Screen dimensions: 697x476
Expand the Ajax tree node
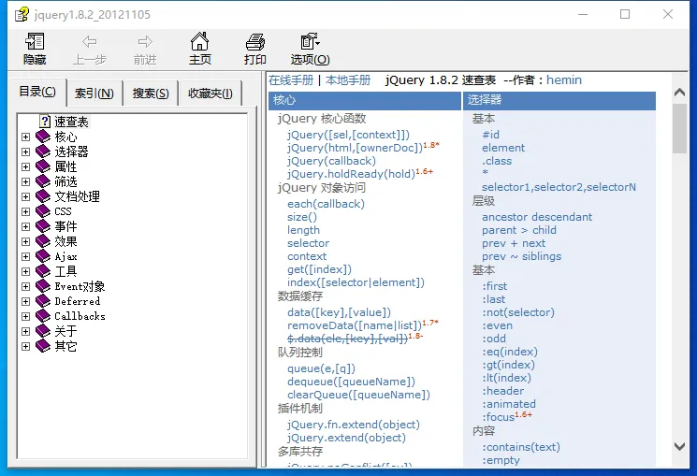click(26, 256)
